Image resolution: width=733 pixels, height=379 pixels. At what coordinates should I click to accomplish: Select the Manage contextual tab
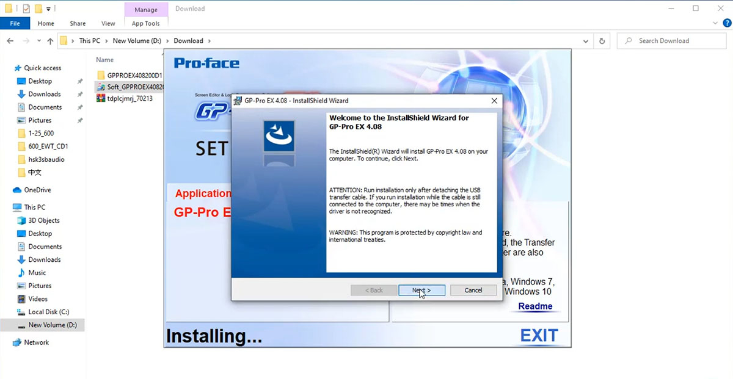coord(145,9)
